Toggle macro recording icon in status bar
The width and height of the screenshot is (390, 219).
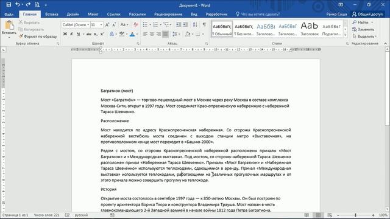[112, 215]
